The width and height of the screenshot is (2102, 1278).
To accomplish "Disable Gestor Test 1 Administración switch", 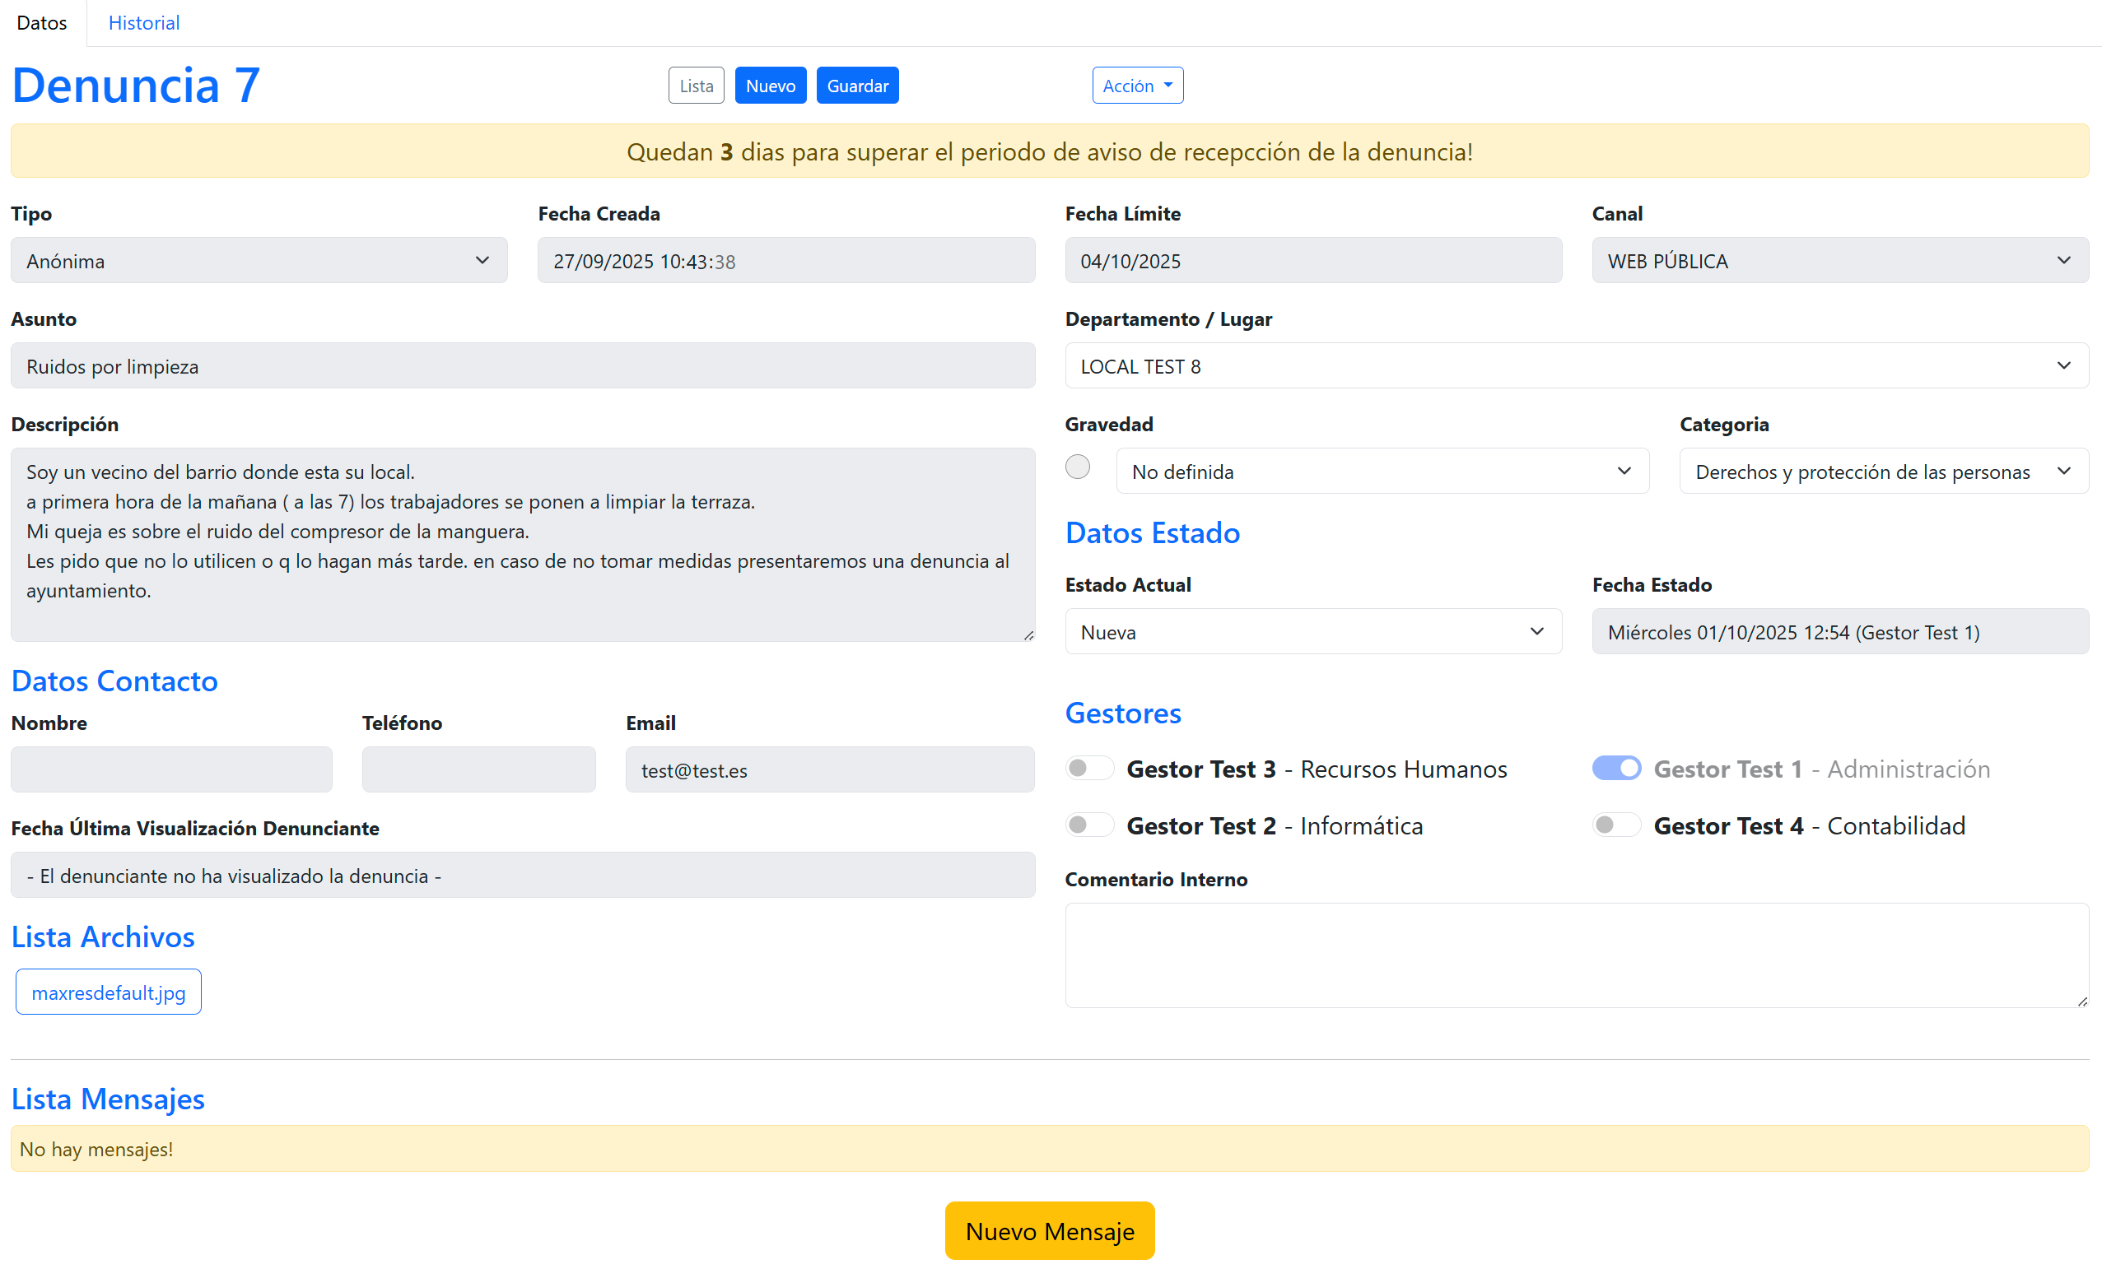I will (1615, 768).
